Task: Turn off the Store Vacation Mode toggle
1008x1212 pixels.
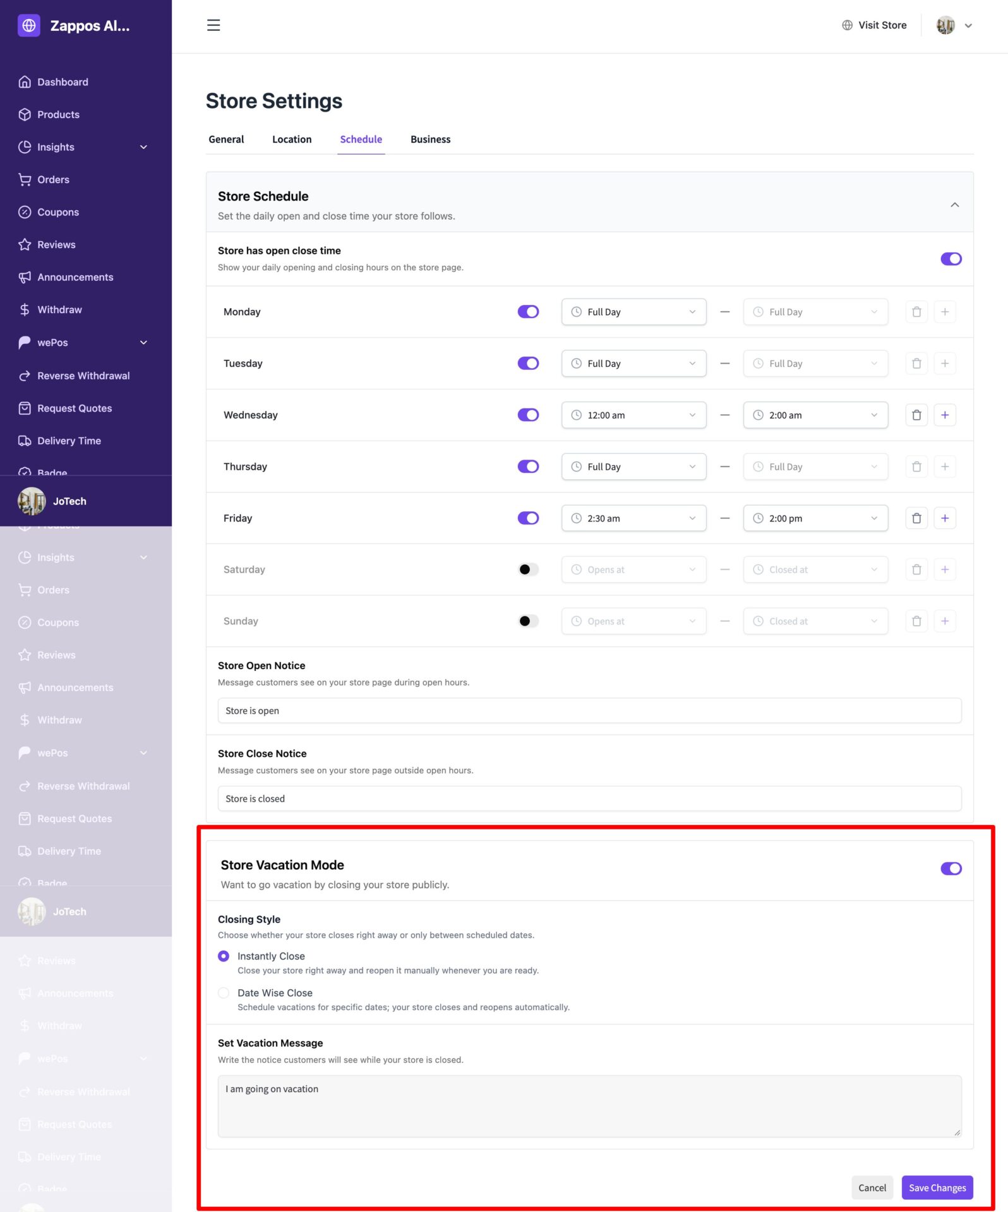Action: (x=951, y=869)
